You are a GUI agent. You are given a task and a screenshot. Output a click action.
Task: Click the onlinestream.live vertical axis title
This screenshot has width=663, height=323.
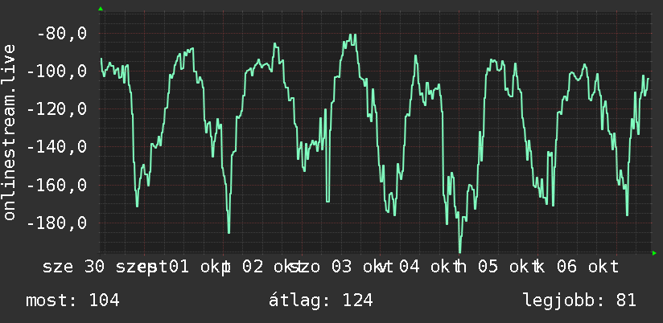pos(9,132)
